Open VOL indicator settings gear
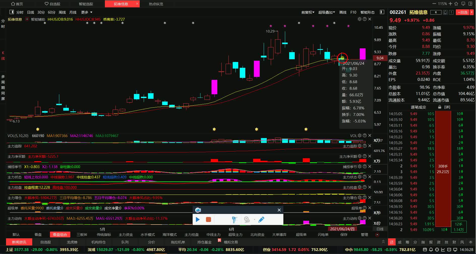Screen dimensions: 476x254 click(x=360, y=136)
